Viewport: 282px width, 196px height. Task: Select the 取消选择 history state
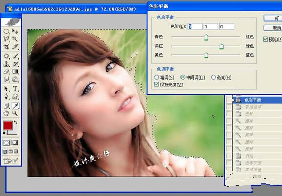pos(257,107)
